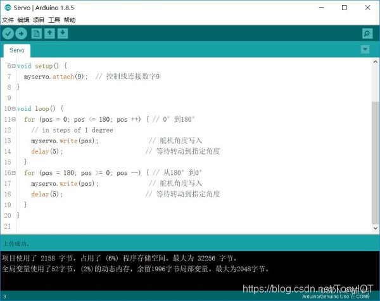The image size is (380, 301).
Task: Collapse the void loop() fold marker
Action: [x=14, y=108]
